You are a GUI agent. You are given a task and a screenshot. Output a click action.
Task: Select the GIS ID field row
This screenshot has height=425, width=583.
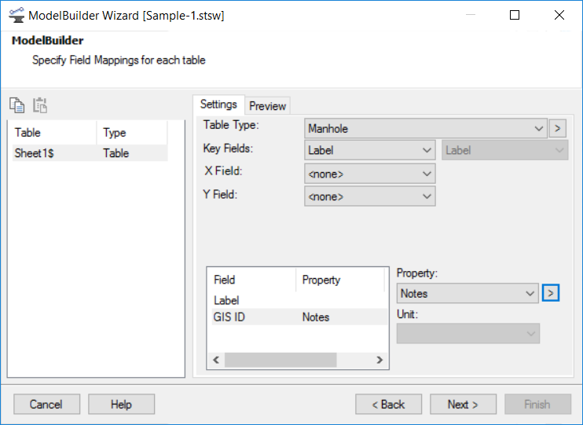click(x=299, y=317)
